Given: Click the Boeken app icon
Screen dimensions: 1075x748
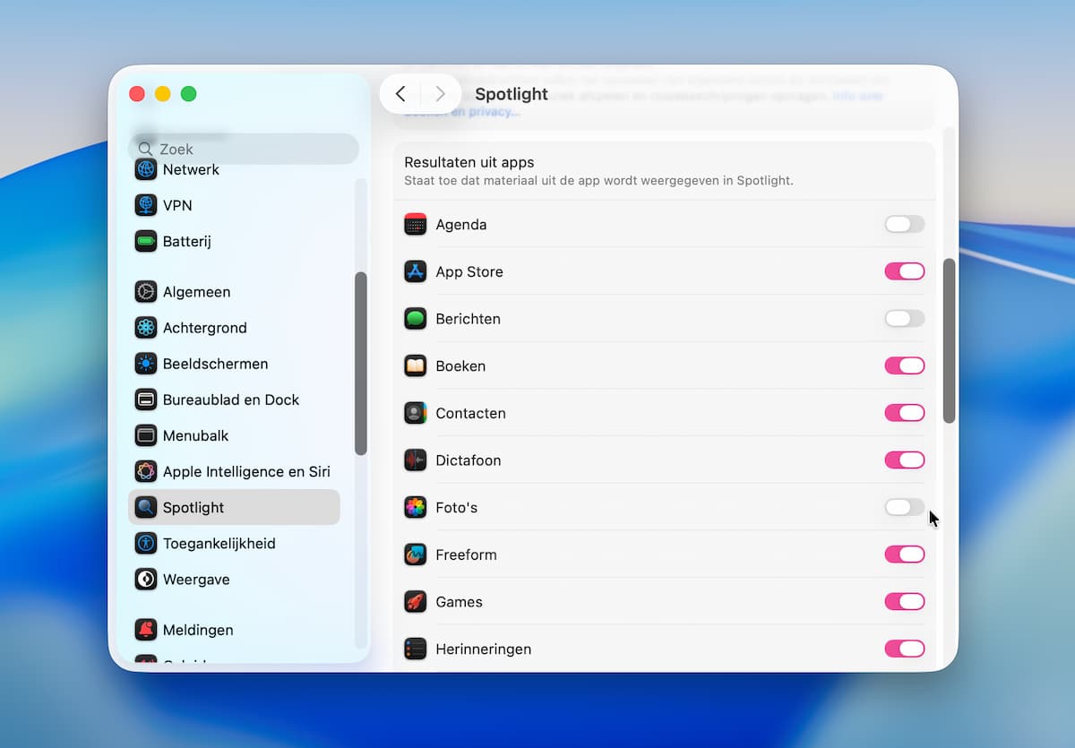Looking at the screenshot, I should (x=415, y=365).
